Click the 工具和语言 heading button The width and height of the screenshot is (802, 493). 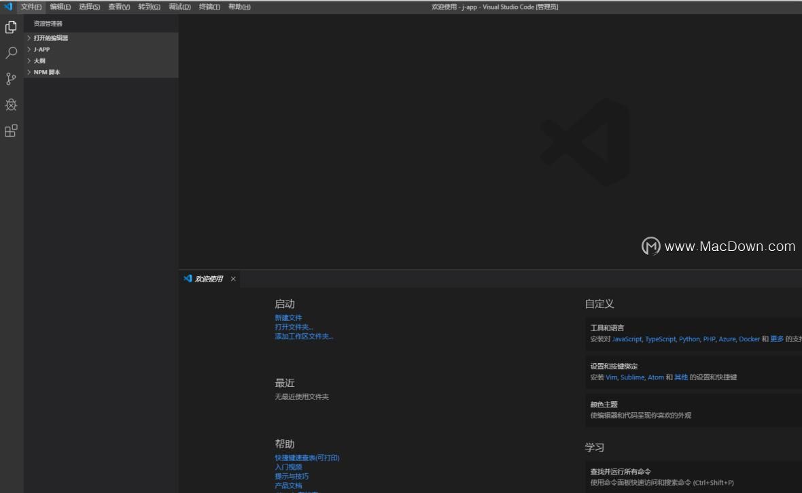[x=607, y=328]
